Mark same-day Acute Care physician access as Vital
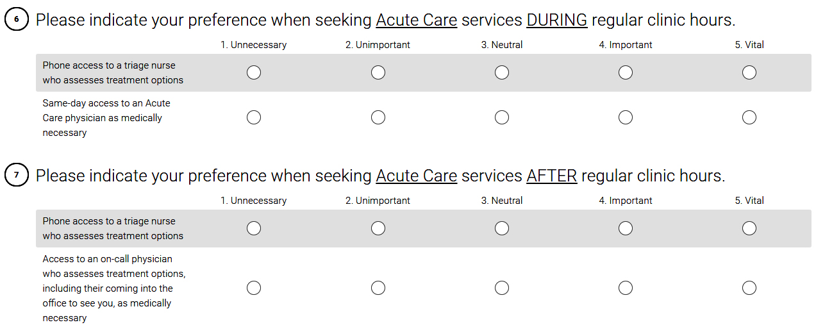The width and height of the screenshot is (816, 334). tap(749, 117)
